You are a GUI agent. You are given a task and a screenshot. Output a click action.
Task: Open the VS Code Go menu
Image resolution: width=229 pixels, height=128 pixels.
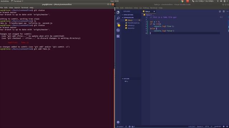(141, 8)
